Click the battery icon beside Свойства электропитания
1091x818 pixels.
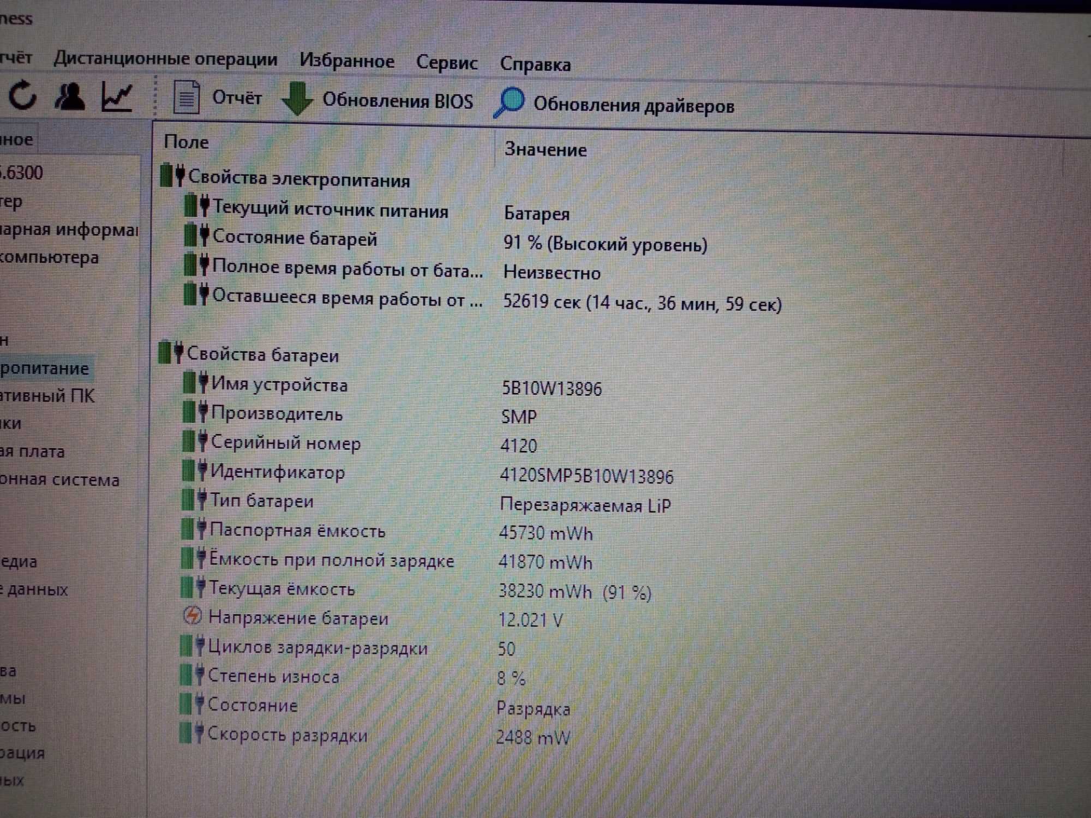(x=172, y=176)
